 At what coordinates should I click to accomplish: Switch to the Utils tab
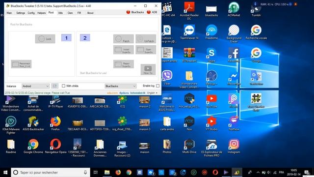(x=60, y=13)
